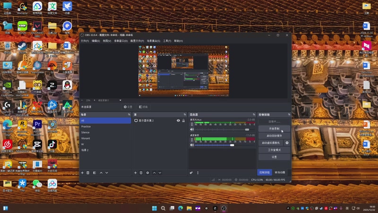Select Practice scene
Screen dimensions: 378x213
105,126
